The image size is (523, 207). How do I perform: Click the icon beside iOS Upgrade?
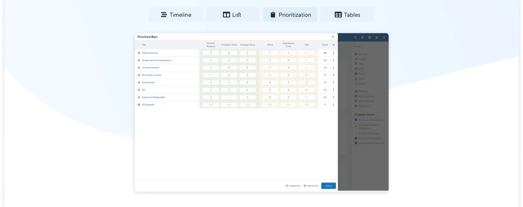coord(139,105)
